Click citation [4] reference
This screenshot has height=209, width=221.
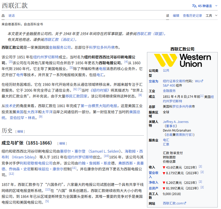(126, 62)
